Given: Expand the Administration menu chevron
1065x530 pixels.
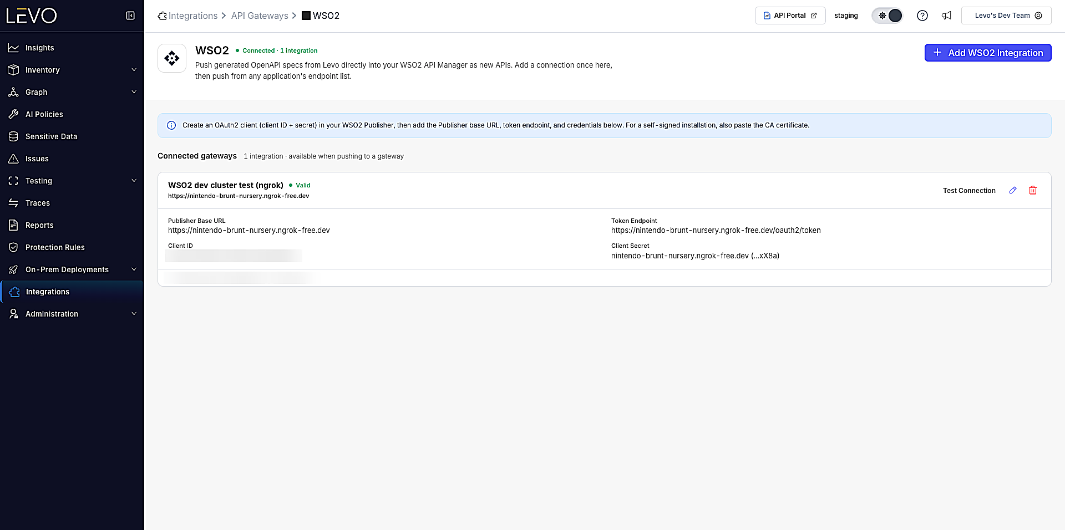Looking at the screenshot, I should [134, 314].
